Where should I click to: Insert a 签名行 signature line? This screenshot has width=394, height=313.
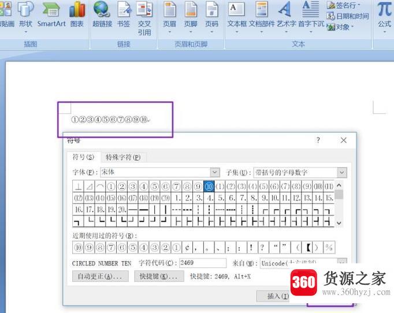click(x=343, y=5)
